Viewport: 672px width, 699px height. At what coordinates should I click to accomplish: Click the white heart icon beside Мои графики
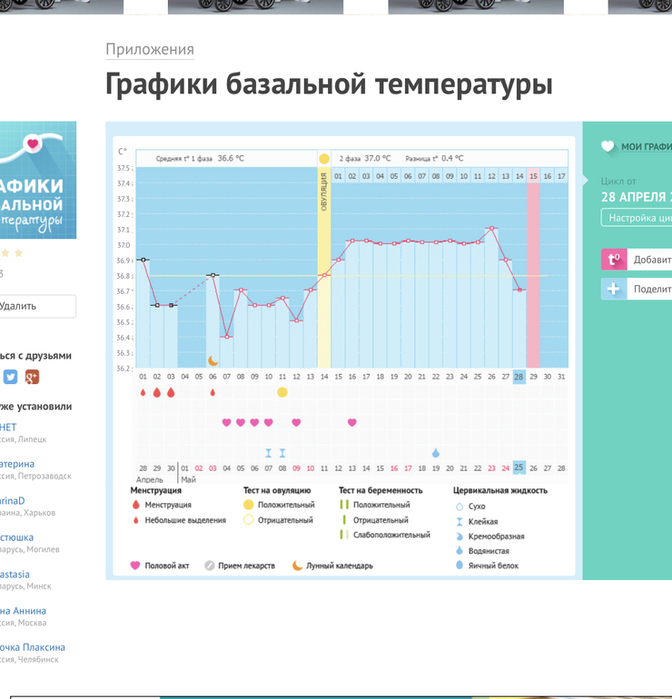(608, 146)
